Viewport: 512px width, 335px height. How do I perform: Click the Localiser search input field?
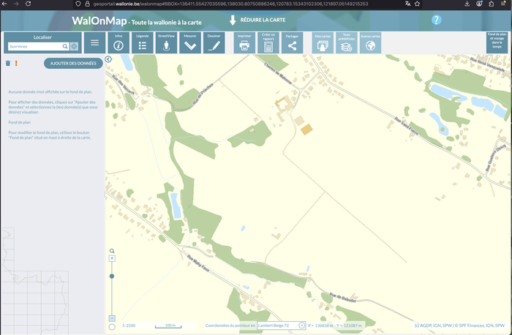34,46
